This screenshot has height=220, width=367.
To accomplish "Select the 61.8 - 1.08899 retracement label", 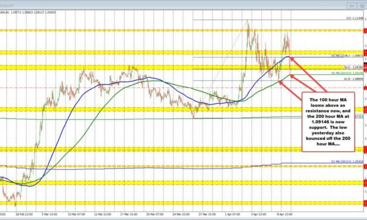I will pos(354,79).
